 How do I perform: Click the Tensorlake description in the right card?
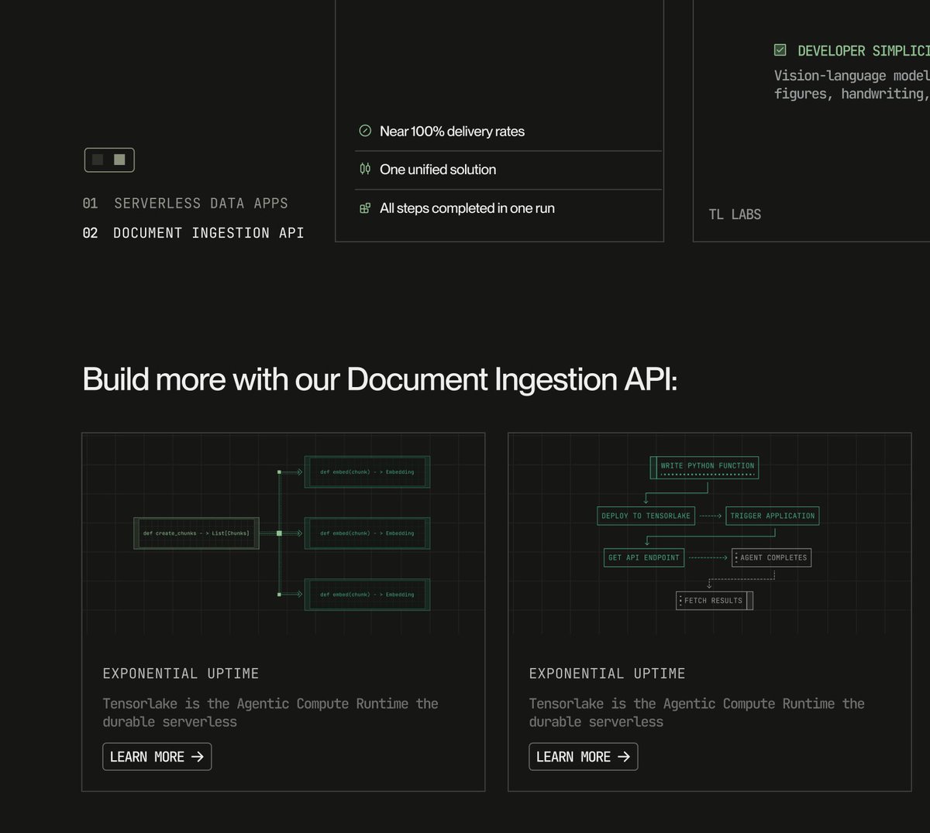[697, 713]
